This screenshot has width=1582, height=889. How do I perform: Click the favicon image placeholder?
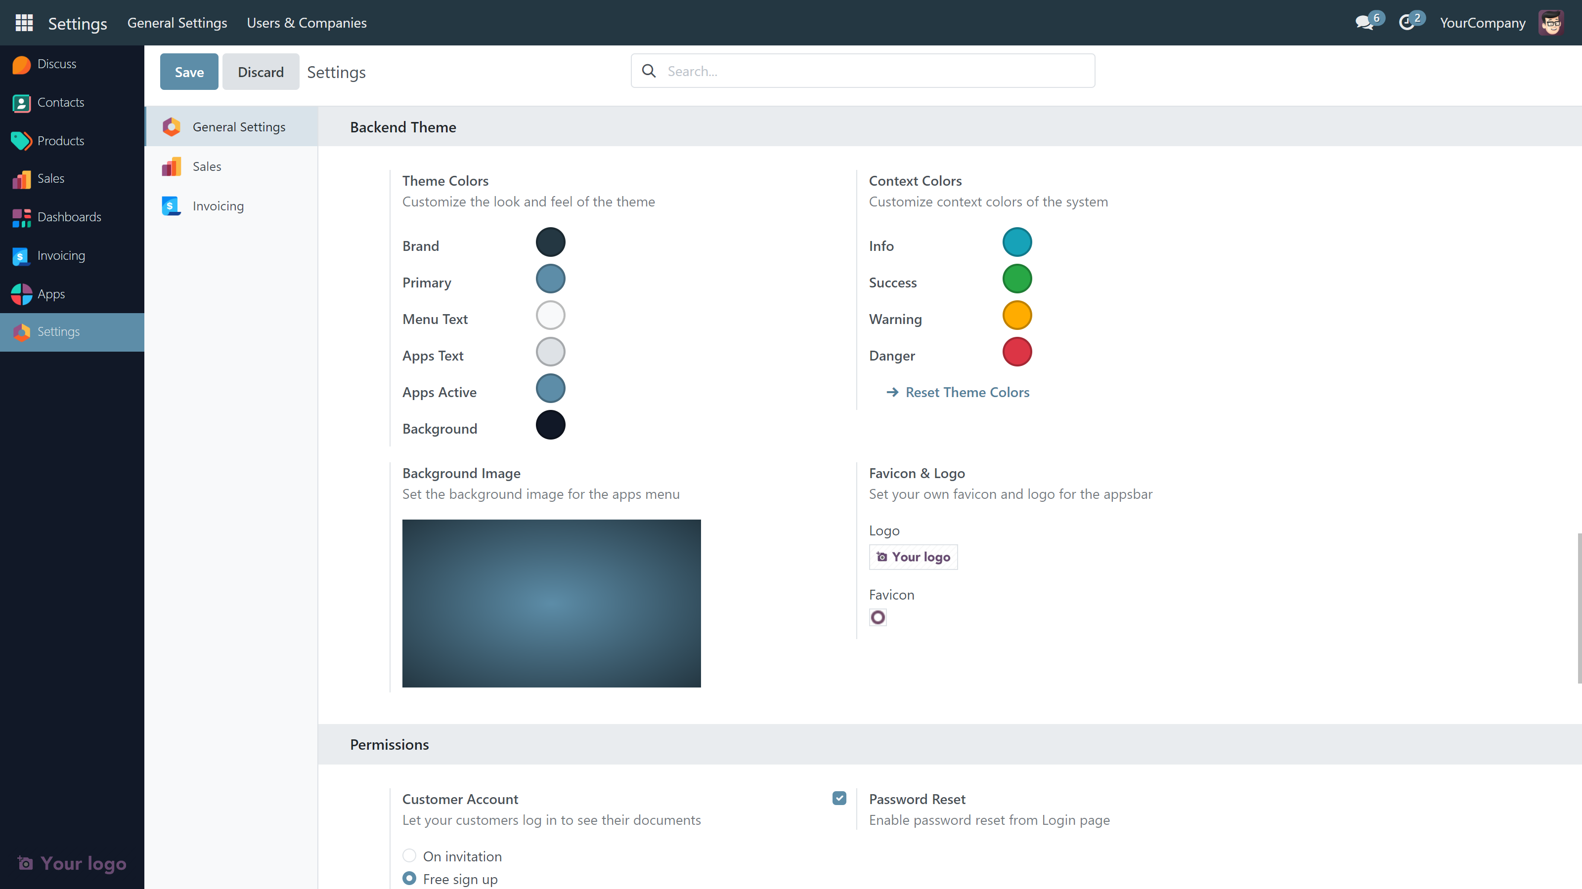pyautogui.click(x=878, y=617)
